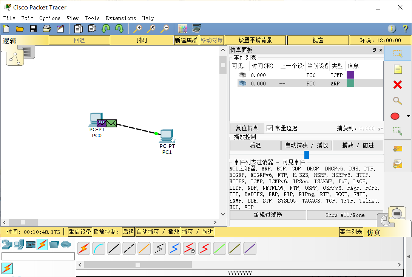Click the device search input field
The width and height of the screenshot is (412, 277).
38,257
